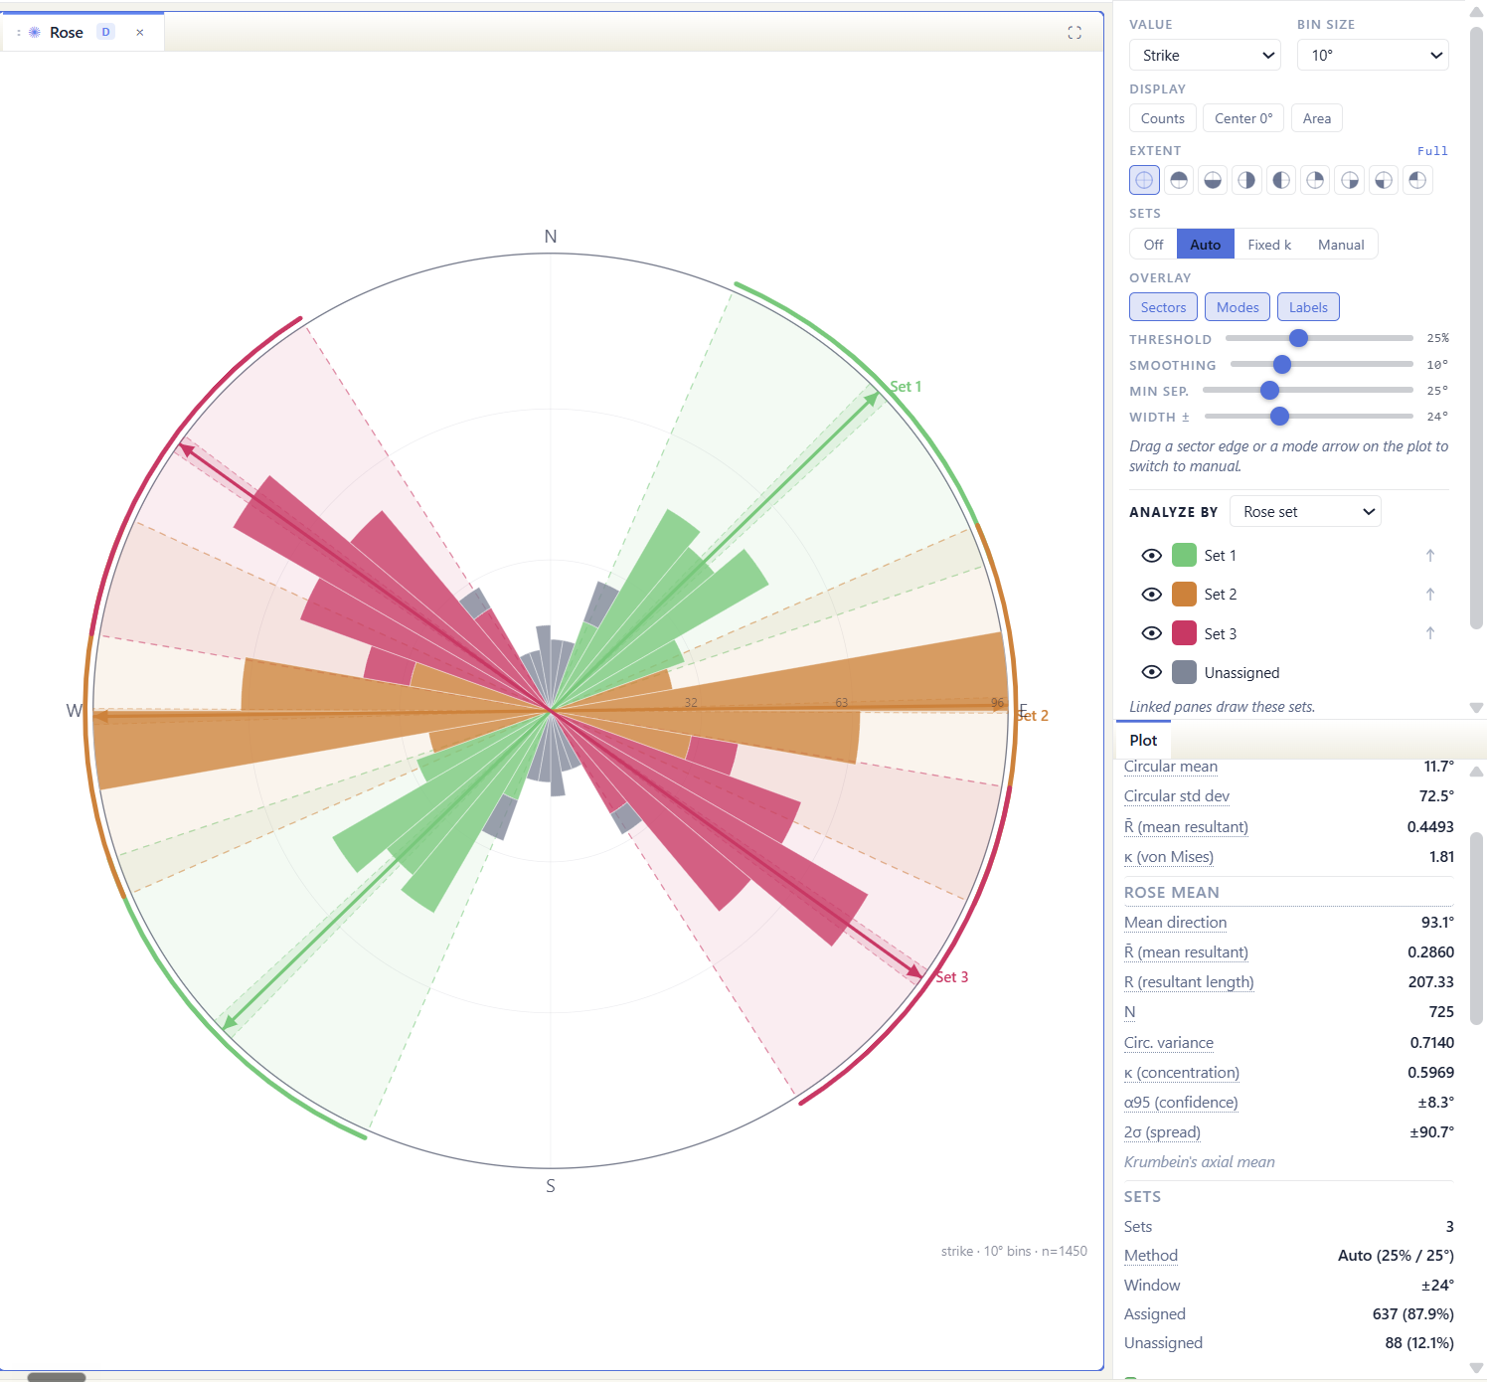The height and width of the screenshot is (1382, 1487).
Task: Turn sets Off
Action: tap(1153, 245)
